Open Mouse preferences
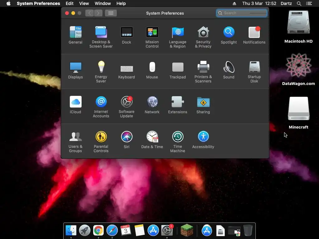Image resolution: width=319 pixels, height=239 pixels. coord(152,70)
